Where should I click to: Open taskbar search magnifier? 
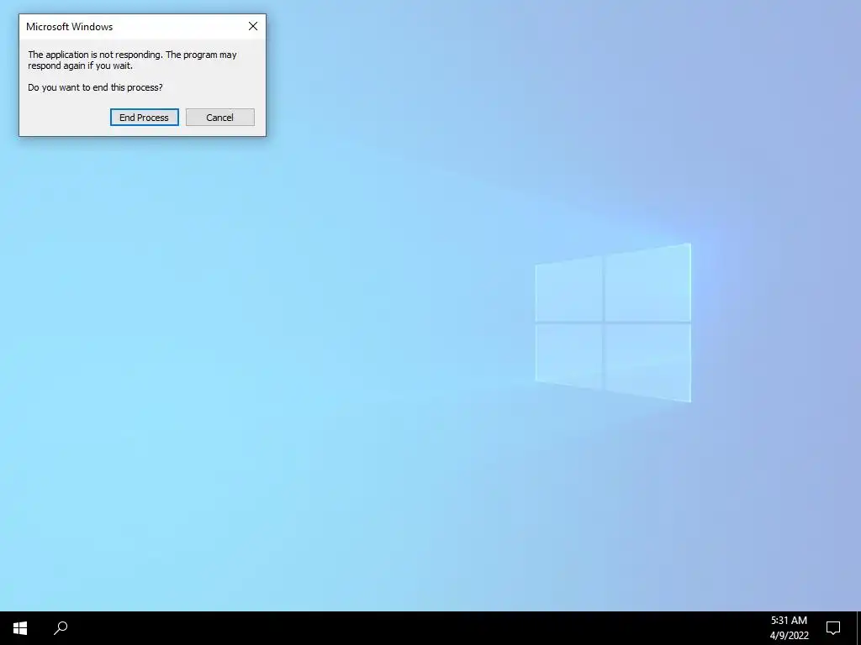pyautogui.click(x=61, y=628)
